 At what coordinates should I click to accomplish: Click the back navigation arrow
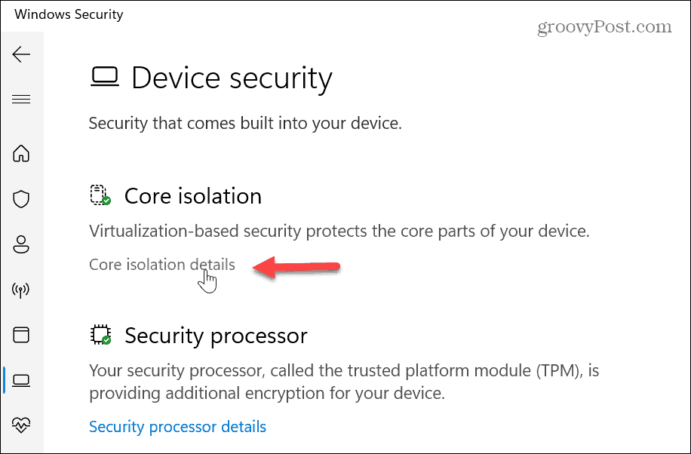point(21,54)
